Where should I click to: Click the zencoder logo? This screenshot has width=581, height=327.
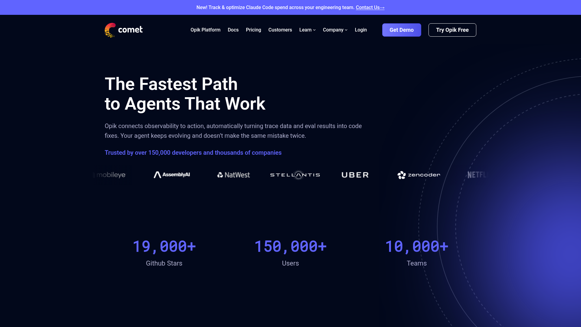419,175
